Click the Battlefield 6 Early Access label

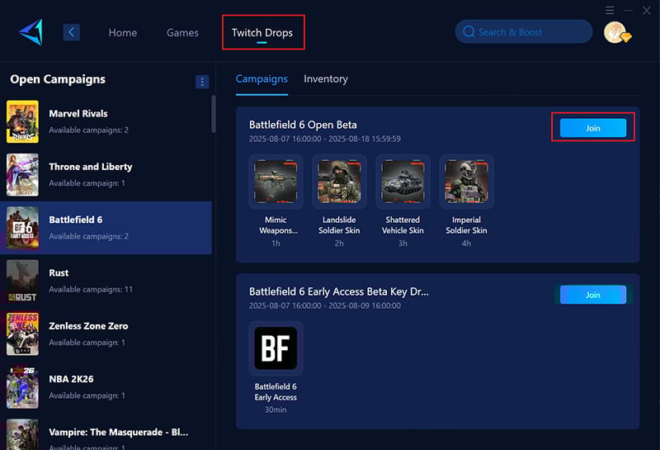(x=276, y=392)
